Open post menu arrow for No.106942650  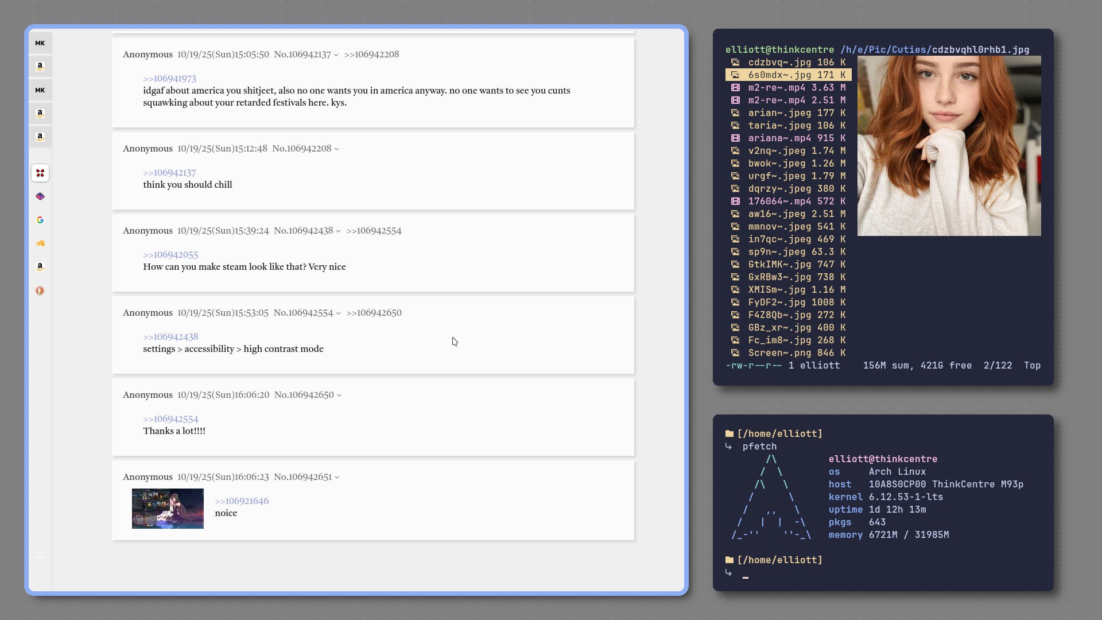click(339, 396)
